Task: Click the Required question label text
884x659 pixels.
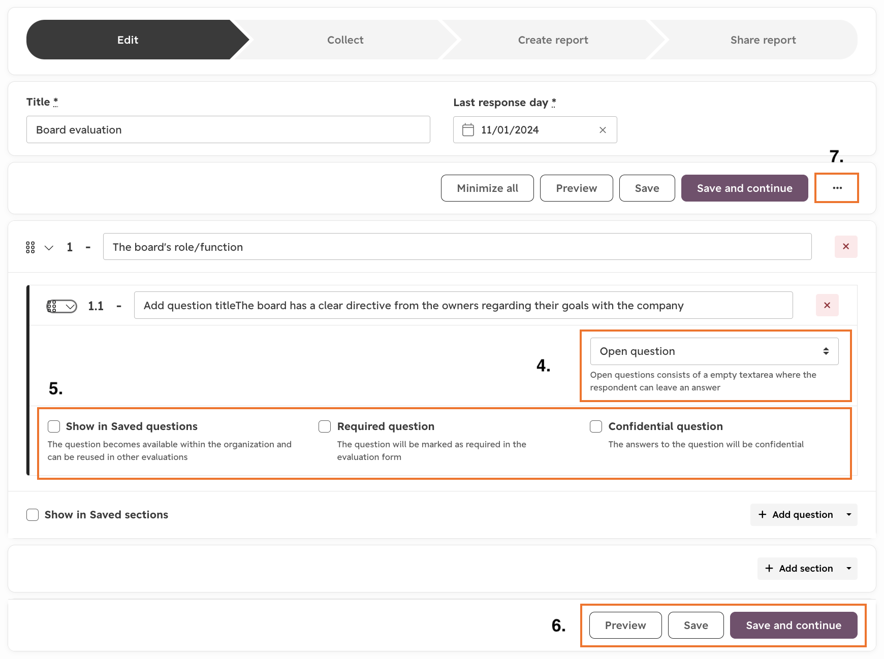Action: tap(386, 426)
